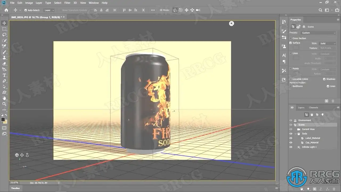Click the Render button in Properties panel
Viewport: 341px width, 192px height.
point(327,101)
